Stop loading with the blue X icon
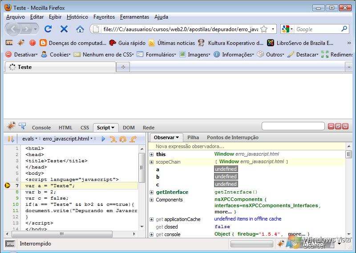 tap(64, 29)
